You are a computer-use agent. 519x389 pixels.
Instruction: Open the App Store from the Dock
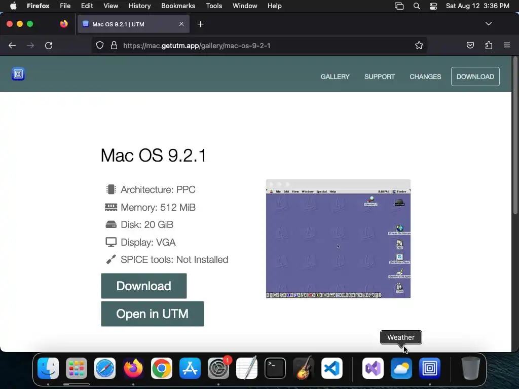[x=190, y=368]
